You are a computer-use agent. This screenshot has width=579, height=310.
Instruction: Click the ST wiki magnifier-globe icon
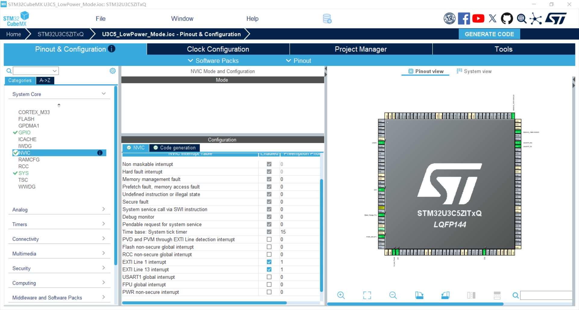[x=522, y=19]
